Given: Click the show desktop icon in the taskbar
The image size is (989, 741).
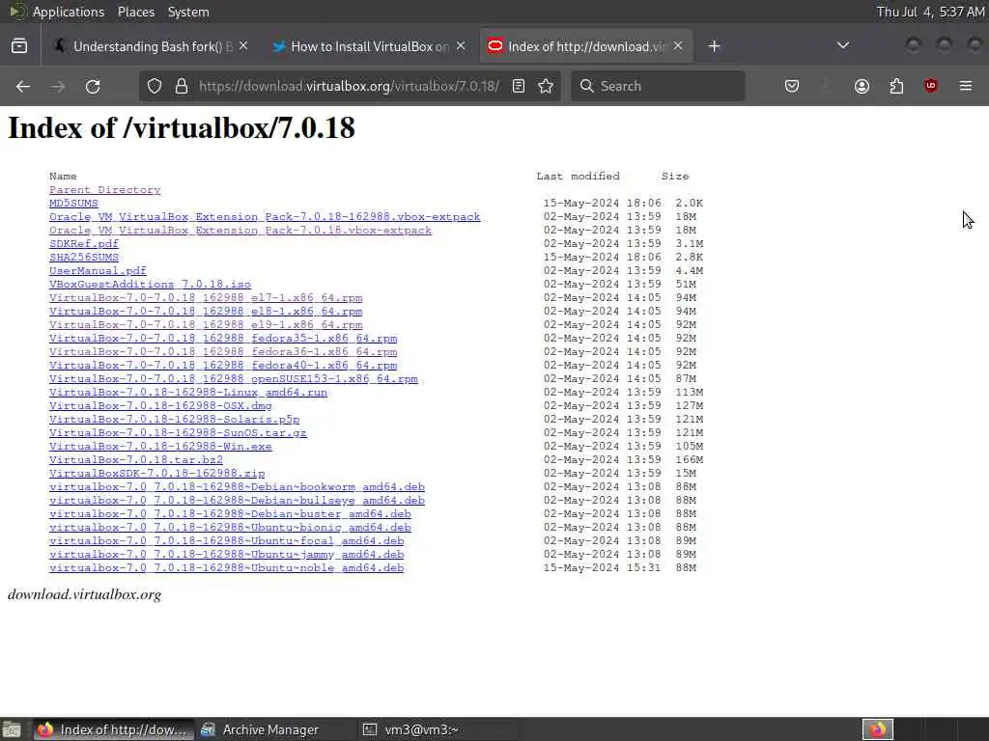Looking at the screenshot, I should 12,729.
